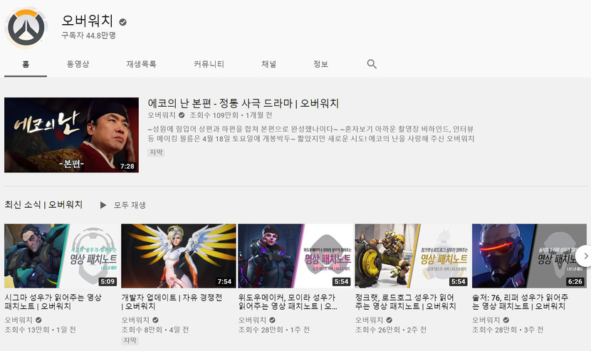
Task: Click text 조회수 26만회 · 2주 전
Action: tap(391, 330)
